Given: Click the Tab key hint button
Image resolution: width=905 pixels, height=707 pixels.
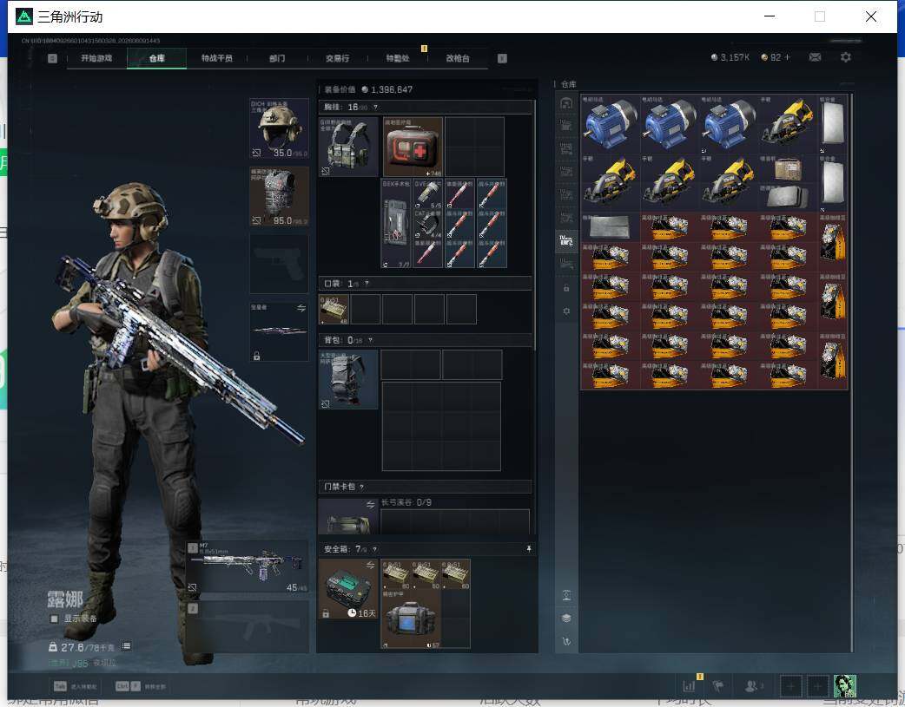Looking at the screenshot, I should tap(60, 686).
